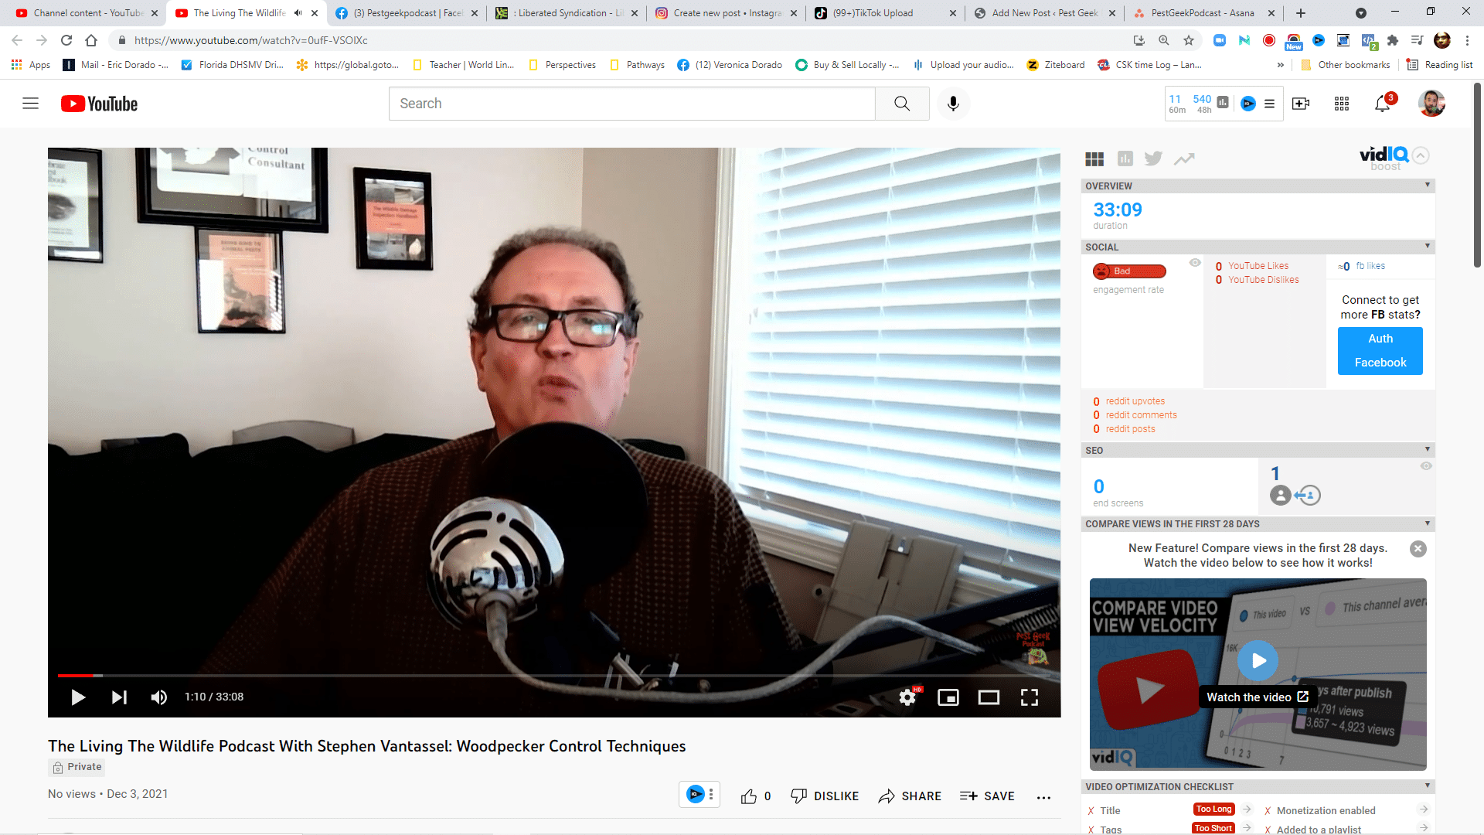Click the vidIQ bar chart icon
The image size is (1484, 835).
1125,159
